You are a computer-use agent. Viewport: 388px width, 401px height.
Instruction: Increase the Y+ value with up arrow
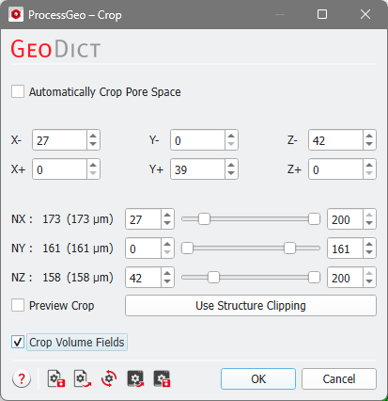pos(231,165)
